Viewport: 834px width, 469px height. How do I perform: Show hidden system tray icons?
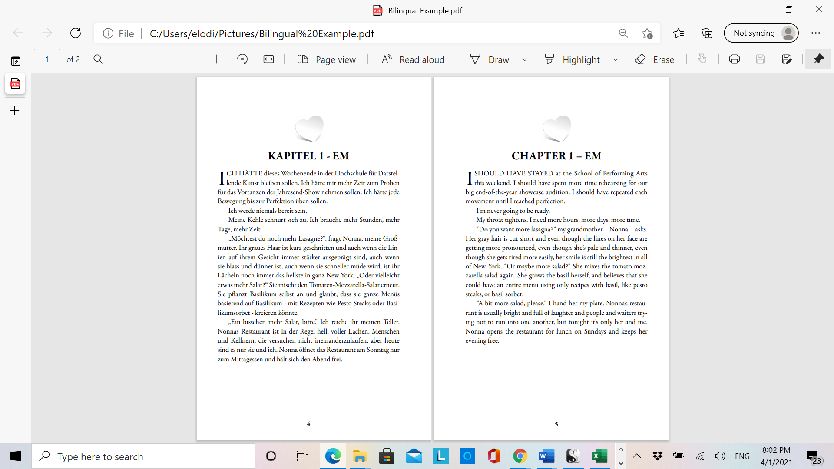[x=637, y=456]
